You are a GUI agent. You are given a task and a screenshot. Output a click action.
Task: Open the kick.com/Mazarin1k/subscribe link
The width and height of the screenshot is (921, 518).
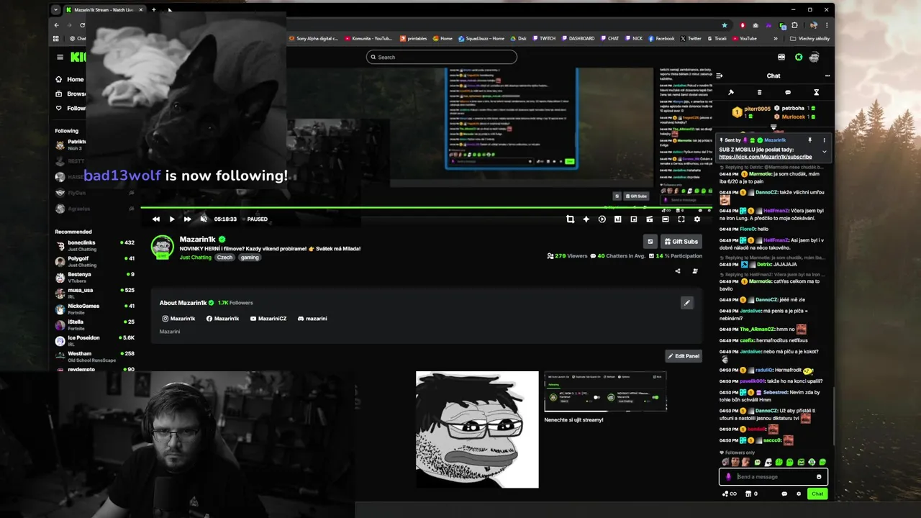click(765, 157)
